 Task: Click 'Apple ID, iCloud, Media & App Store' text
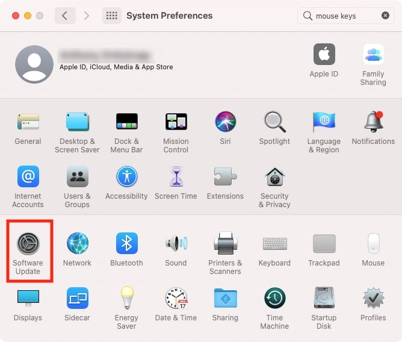[116, 67]
